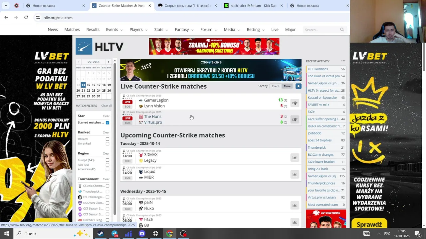The height and width of the screenshot is (239, 426).
Task: Expand the Media dropdown menu
Action: pos(232,30)
